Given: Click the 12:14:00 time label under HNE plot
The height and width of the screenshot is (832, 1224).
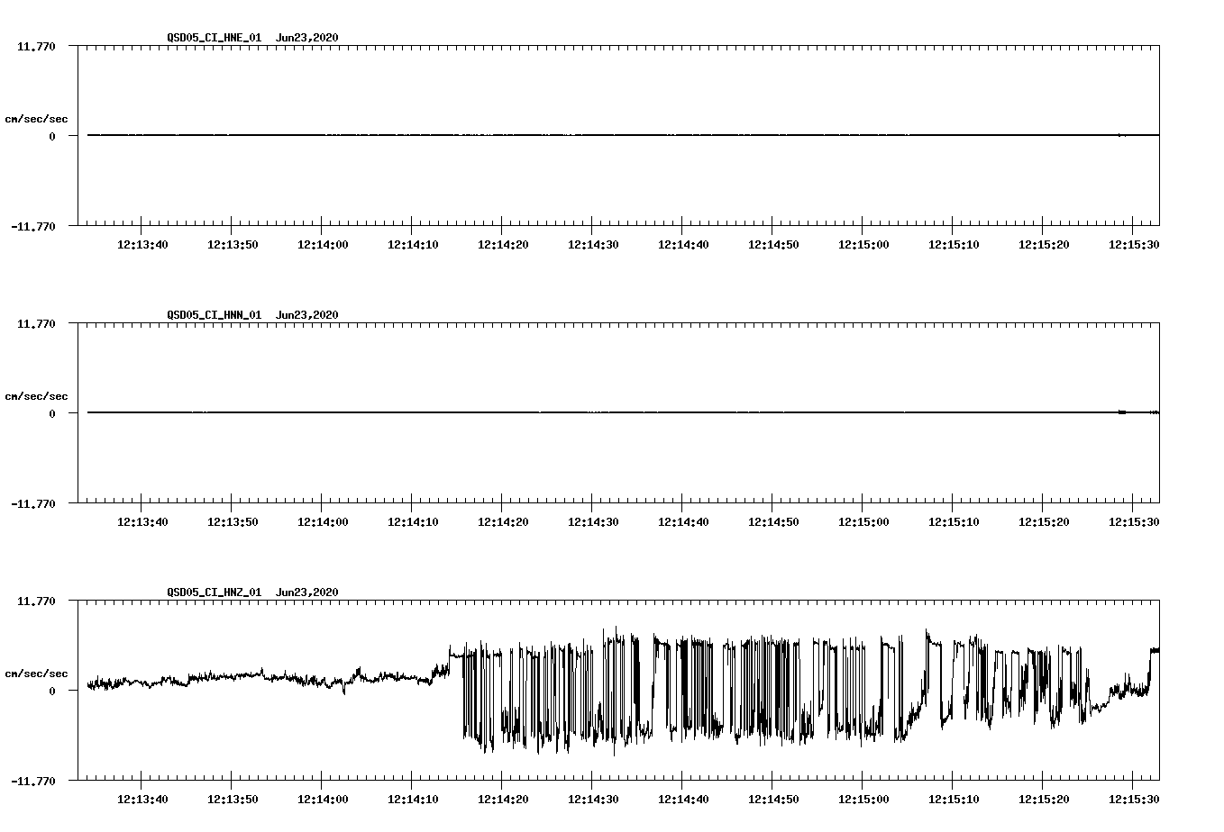Looking at the screenshot, I should tap(323, 245).
